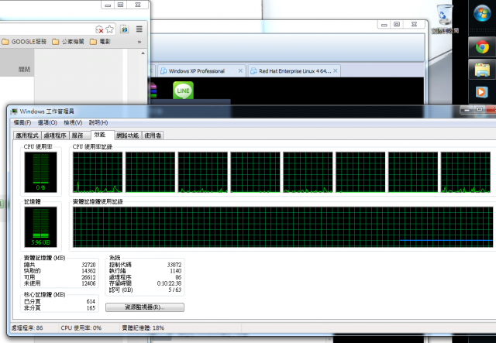Open the 說明(H) menu in Task Manager
The height and width of the screenshot is (343, 496).
coord(98,122)
